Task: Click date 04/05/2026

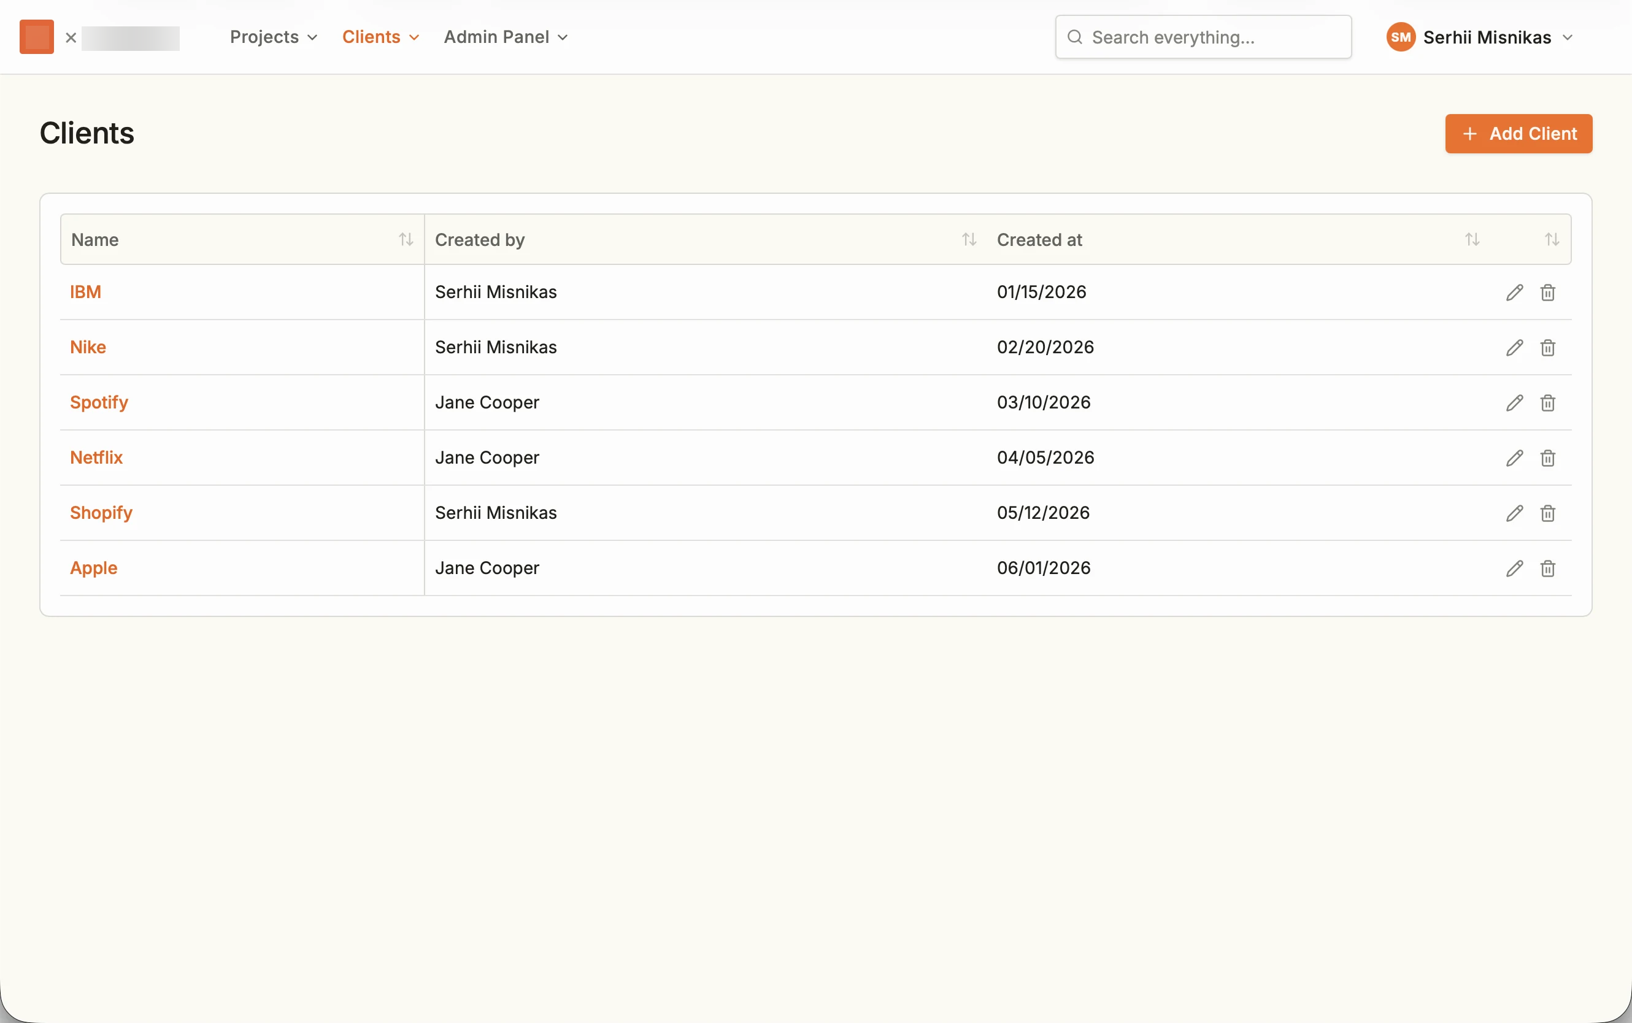Action: (1045, 458)
